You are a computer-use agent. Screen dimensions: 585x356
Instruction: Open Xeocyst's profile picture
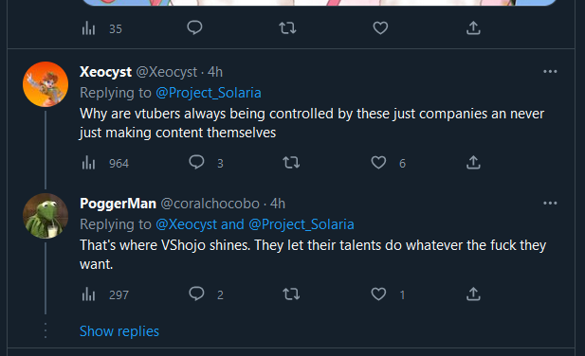[46, 84]
